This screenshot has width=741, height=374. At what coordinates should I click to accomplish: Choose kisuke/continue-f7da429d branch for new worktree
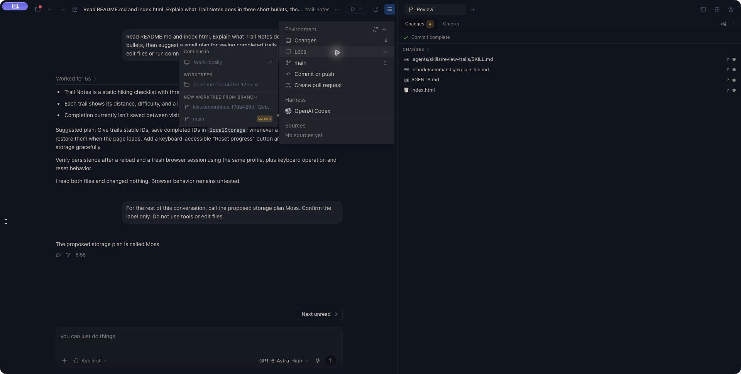point(228,107)
